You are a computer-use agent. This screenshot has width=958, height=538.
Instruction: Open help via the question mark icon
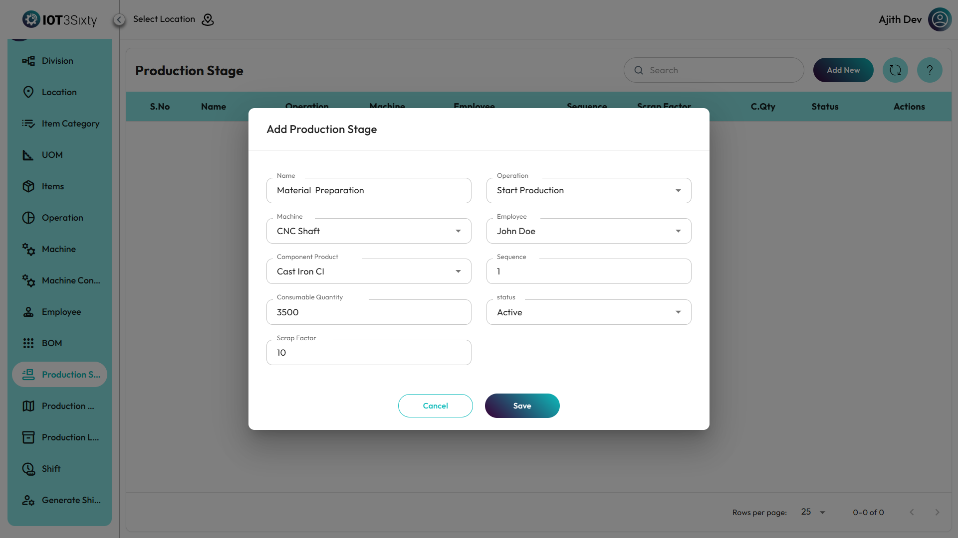click(930, 70)
